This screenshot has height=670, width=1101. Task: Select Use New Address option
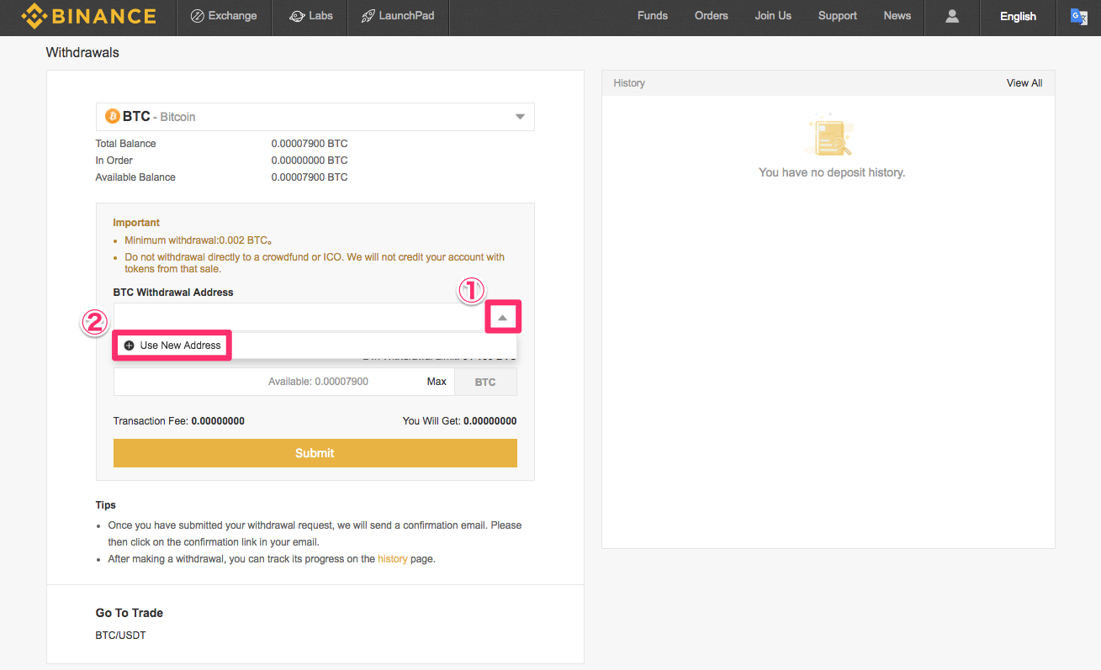(x=172, y=346)
